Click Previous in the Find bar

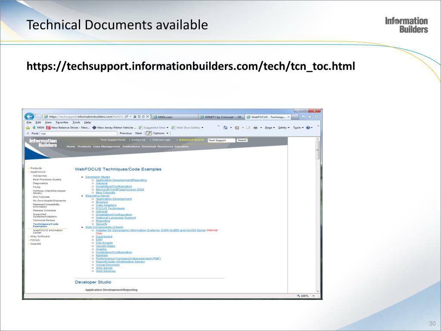[x=126, y=134]
